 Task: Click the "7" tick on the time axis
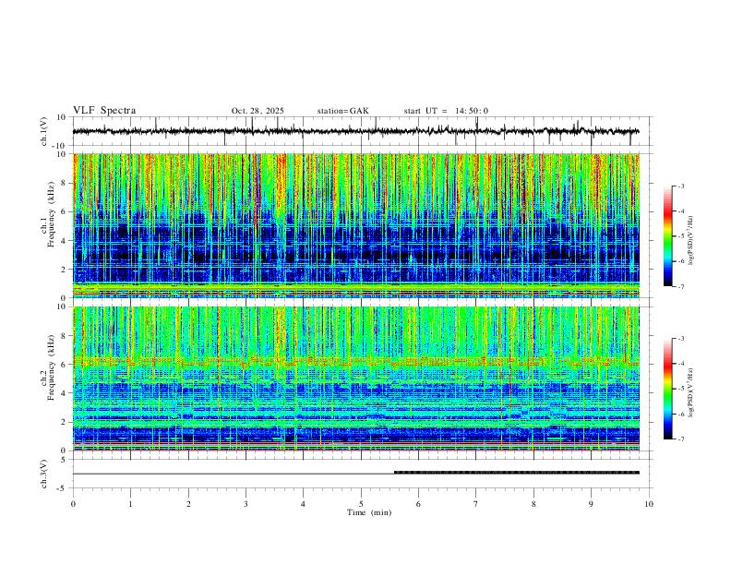click(x=476, y=504)
